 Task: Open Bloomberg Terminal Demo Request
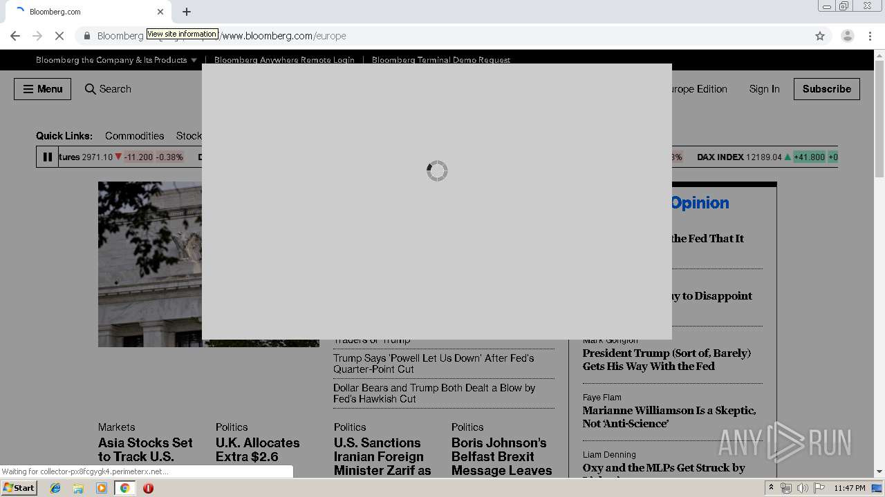click(441, 60)
